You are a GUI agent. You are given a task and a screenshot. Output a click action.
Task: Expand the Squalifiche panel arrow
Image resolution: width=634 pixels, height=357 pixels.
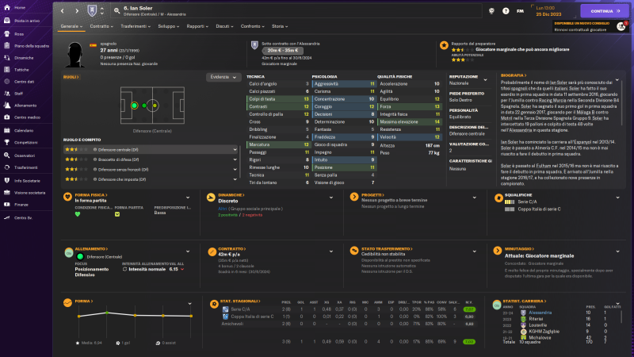618,198
